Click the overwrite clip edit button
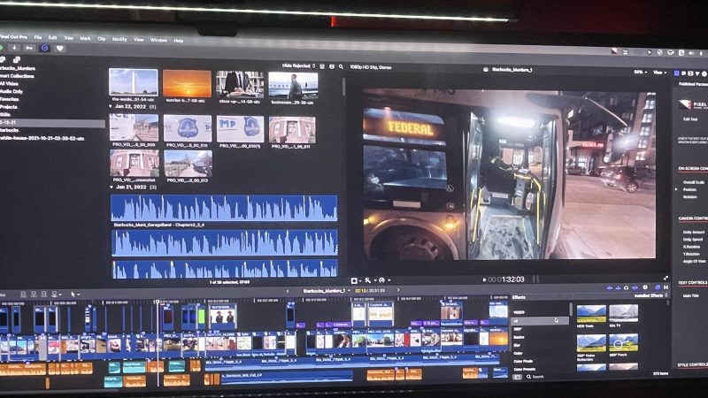This screenshot has width=708, height=398. coord(55,295)
